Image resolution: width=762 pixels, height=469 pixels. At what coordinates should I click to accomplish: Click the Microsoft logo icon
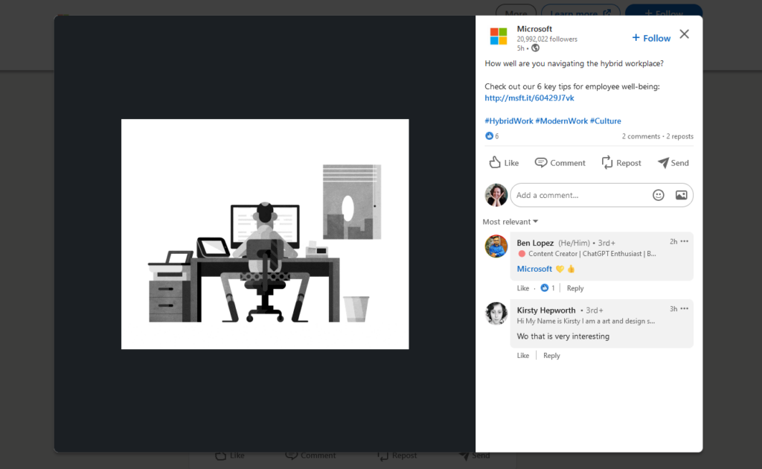(499, 34)
